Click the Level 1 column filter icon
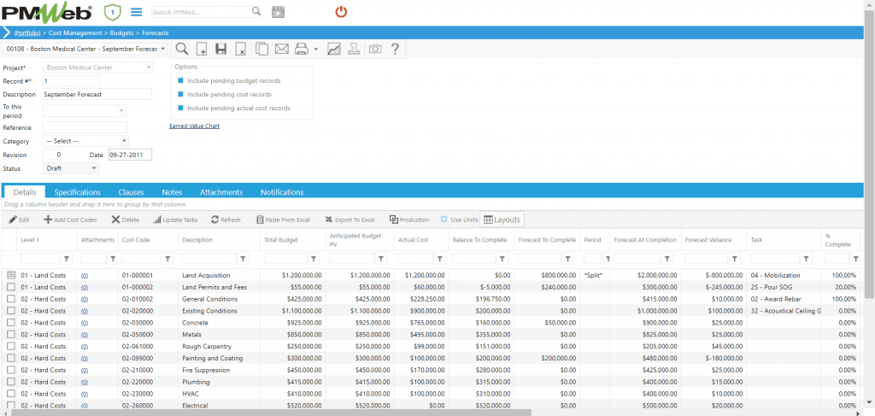 pos(67,259)
